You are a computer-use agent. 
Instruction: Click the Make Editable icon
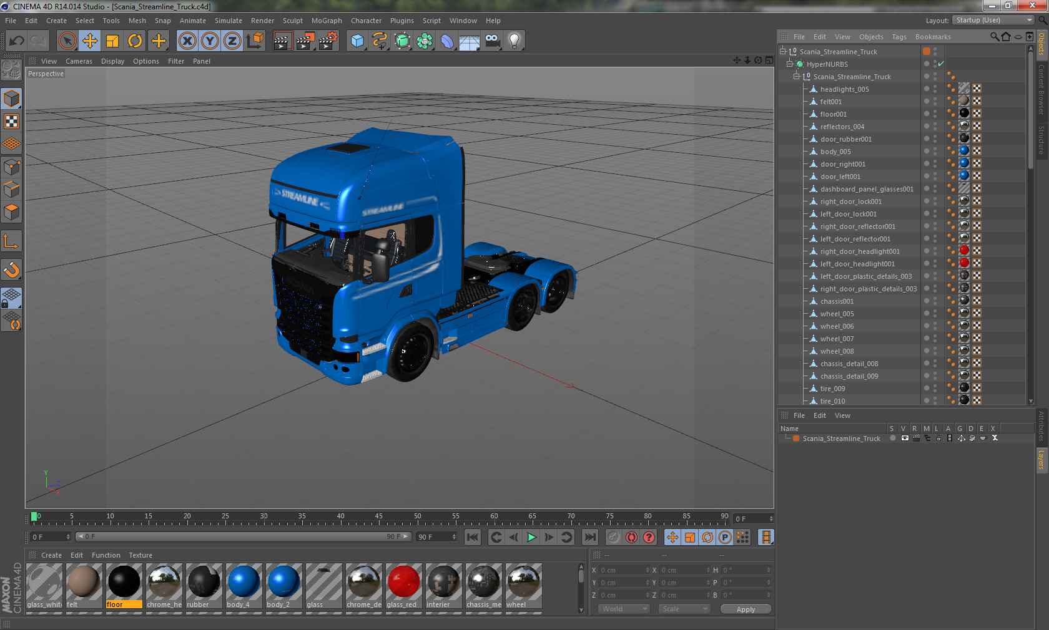click(x=11, y=70)
